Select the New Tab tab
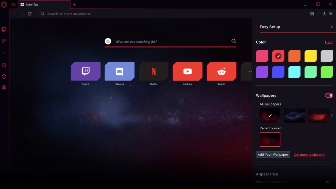The image size is (336, 189). point(44,5)
